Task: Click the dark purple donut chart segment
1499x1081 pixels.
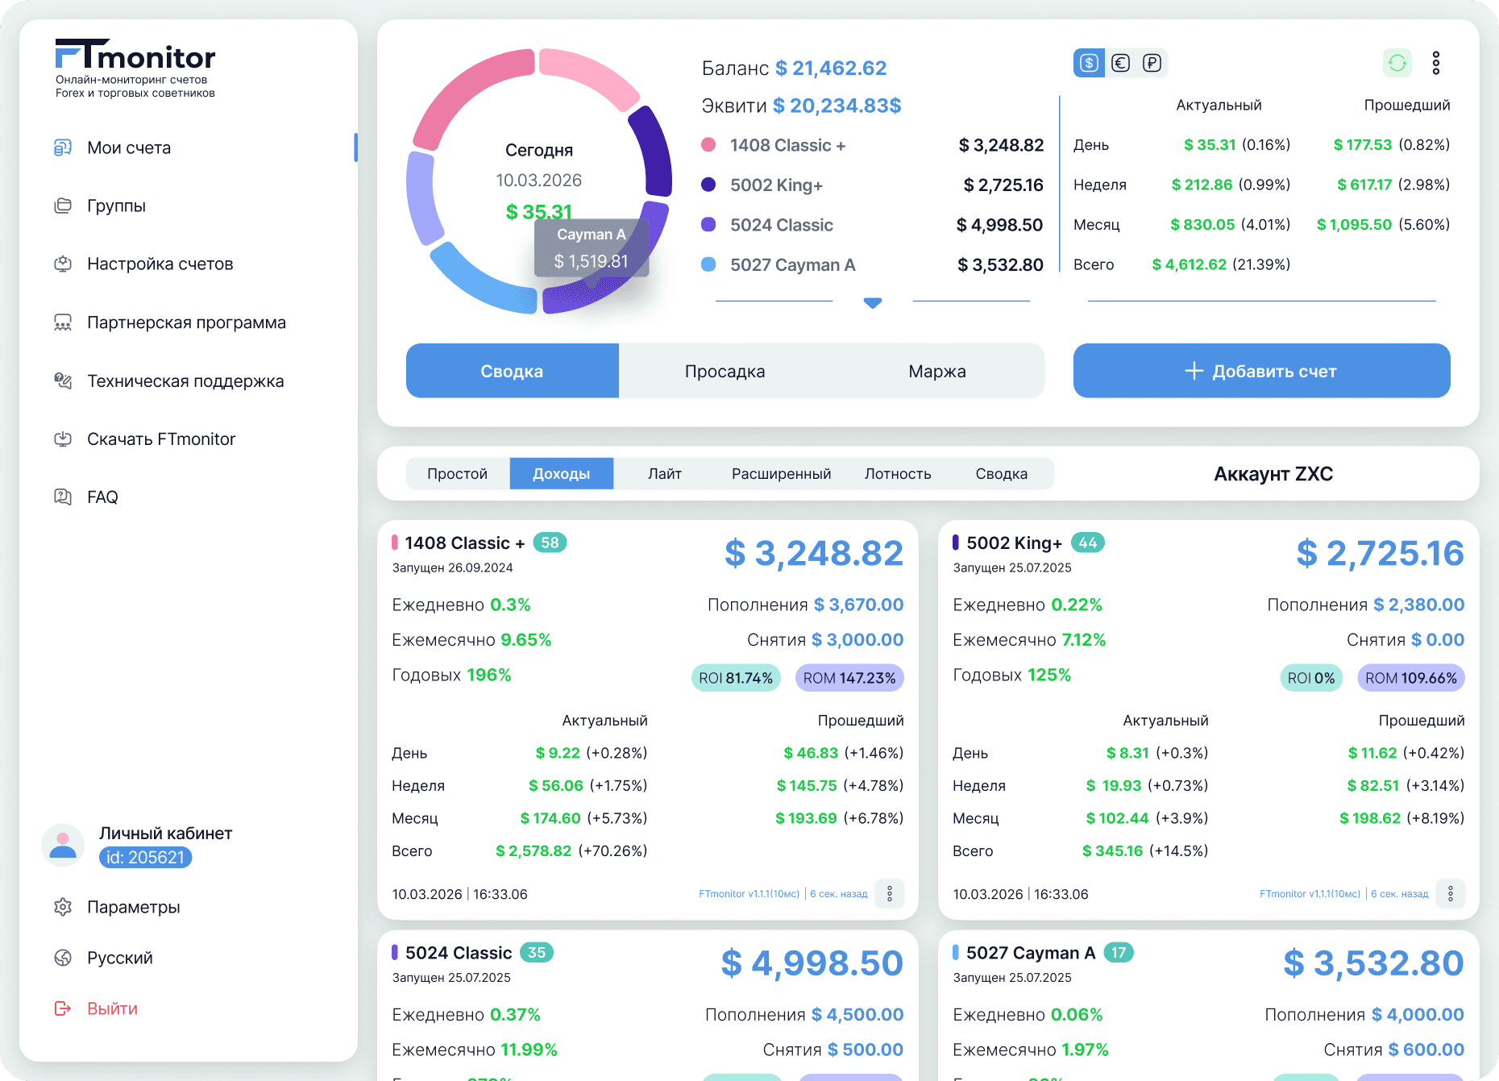Action: pyautogui.click(x=653, y=152)
